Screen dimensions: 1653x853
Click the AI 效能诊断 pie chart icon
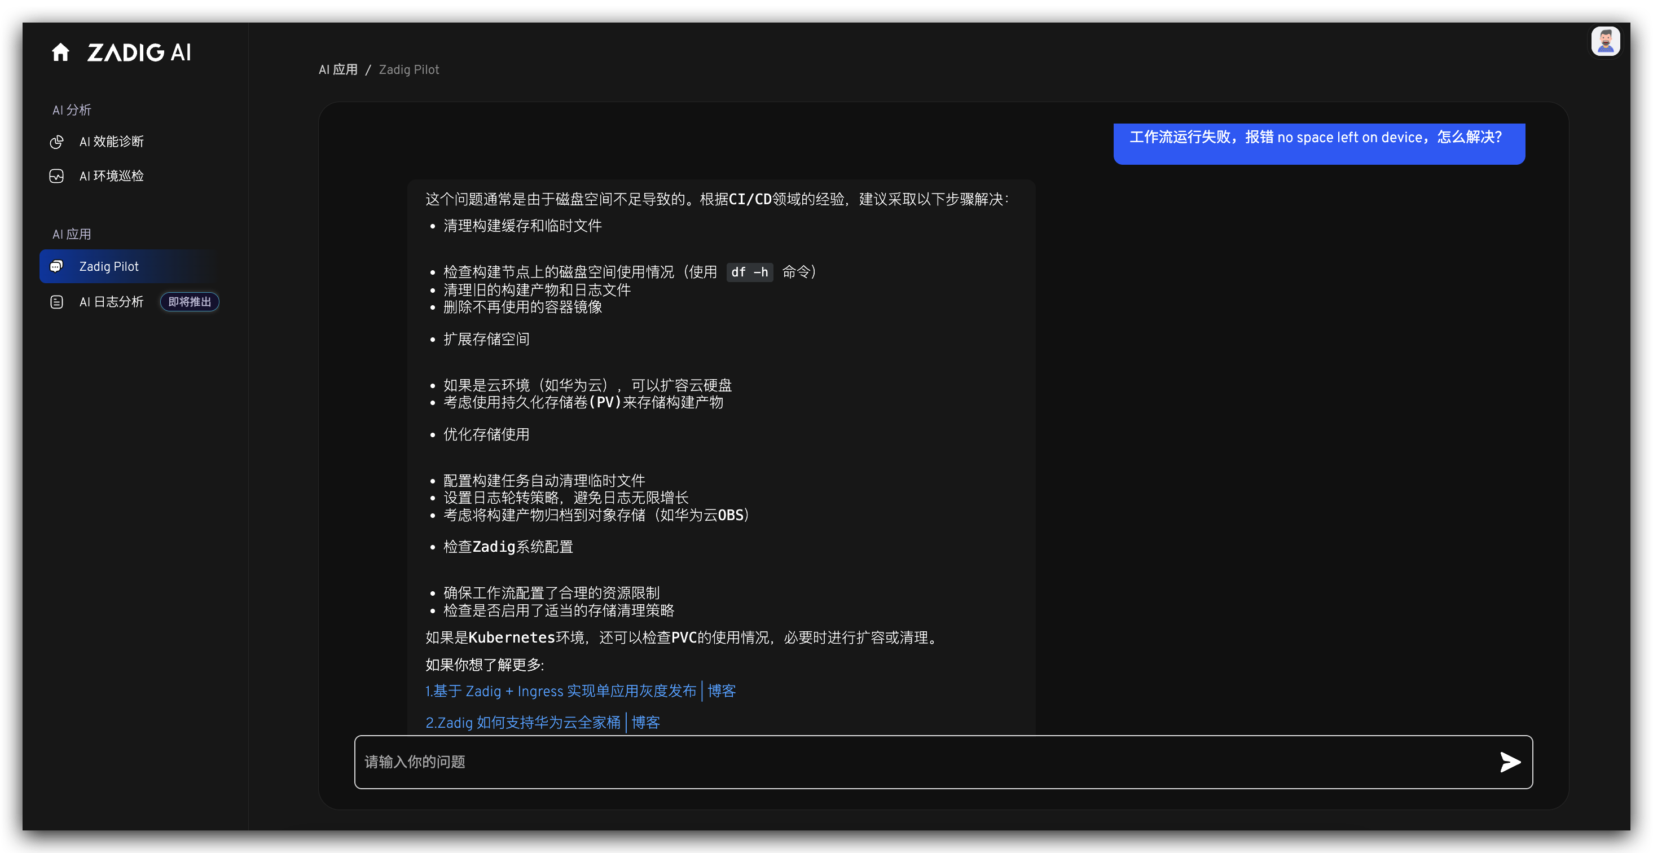[56, 142]
